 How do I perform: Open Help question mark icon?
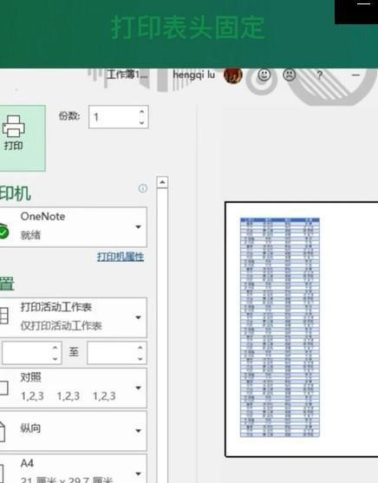[x=319, y=75]
